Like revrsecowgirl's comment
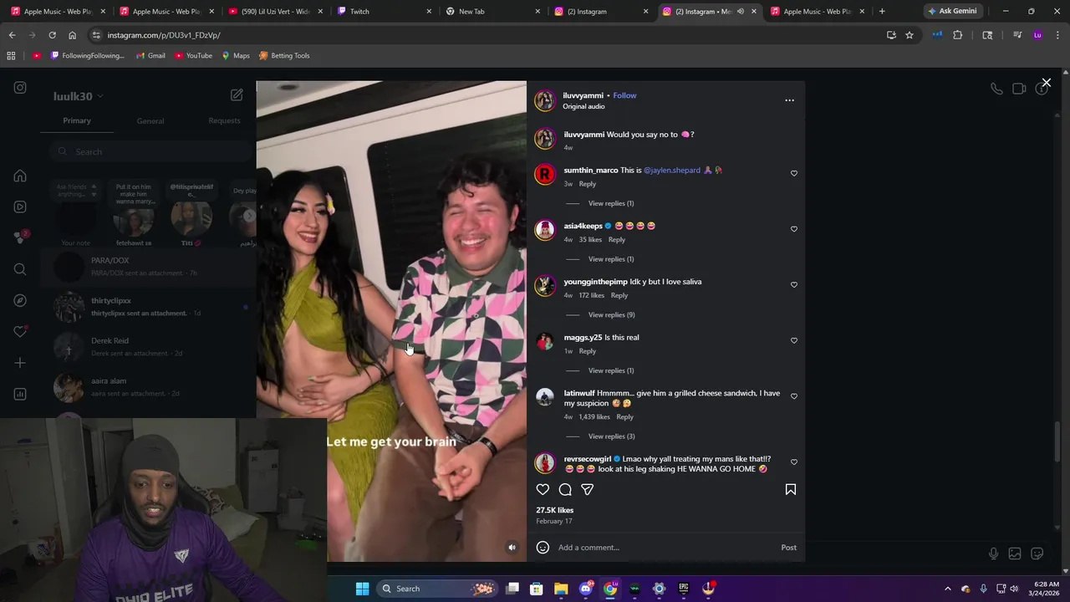This screenshot has width=1070, height=602. [x=794, y=462]
